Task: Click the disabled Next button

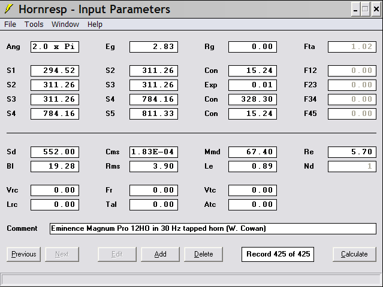Action: 62,254
